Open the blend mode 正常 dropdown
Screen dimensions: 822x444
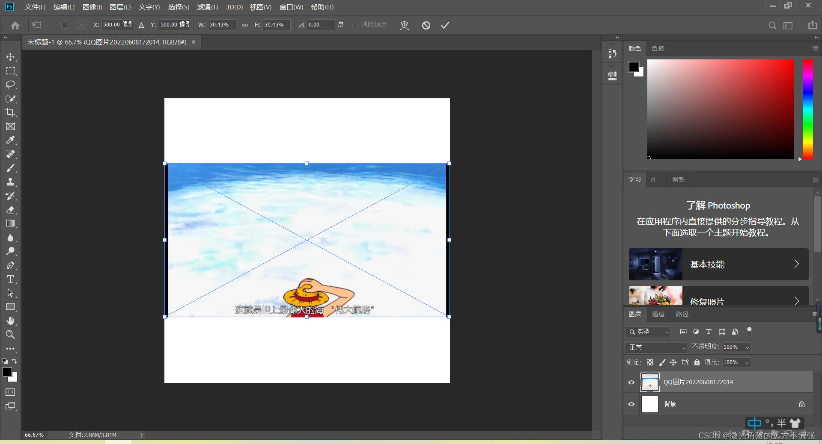[x=656, y=347]
